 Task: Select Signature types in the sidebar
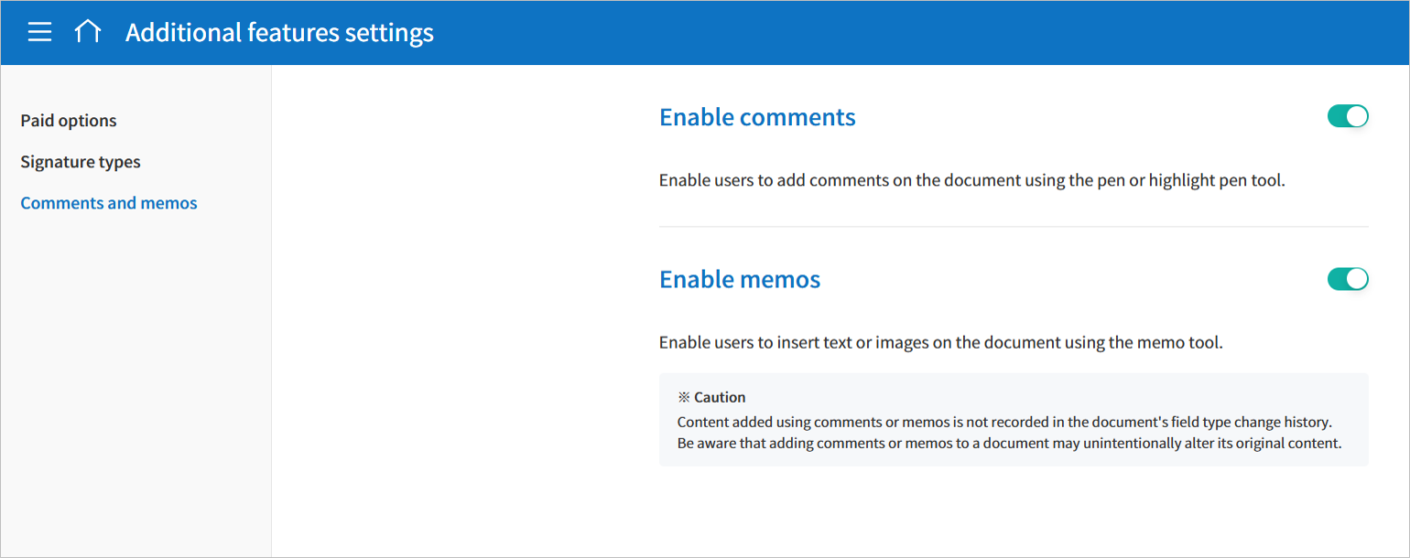[81, 162]
